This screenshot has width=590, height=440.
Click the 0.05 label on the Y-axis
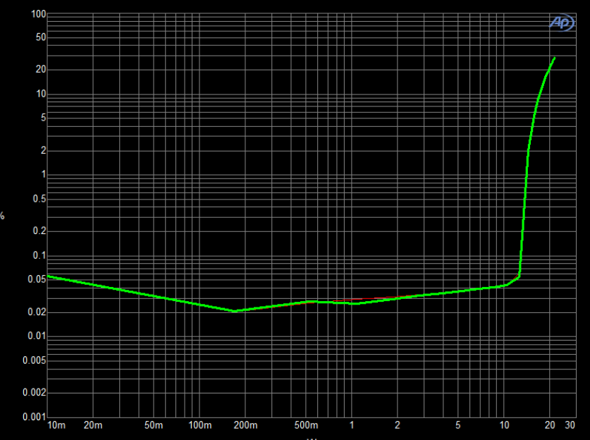37,279
